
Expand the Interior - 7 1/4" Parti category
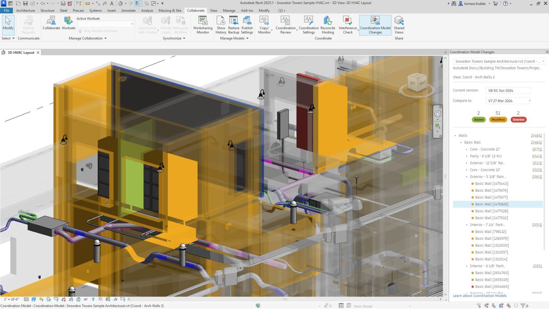(x=466, y=225)
